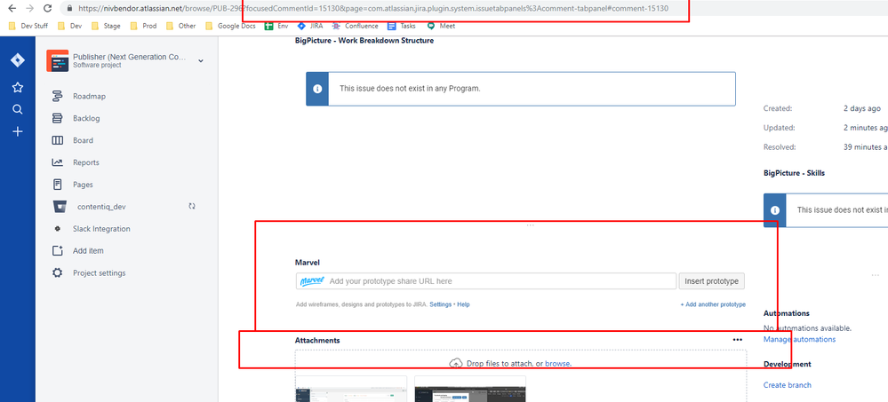The width and height of the screenshot is (888, 402).
Task: Open the Confluence bookmark
Action: pos(356,26)
